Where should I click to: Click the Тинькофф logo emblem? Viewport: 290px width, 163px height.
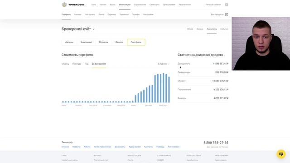64,5
